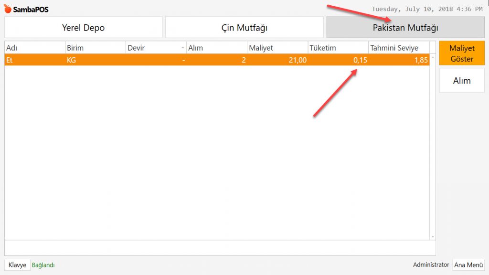Image resolution: width=489 pixels, height=275 pixels.
Task: Click the sort arrow in Devir header
Action: [x=183, y=48]
